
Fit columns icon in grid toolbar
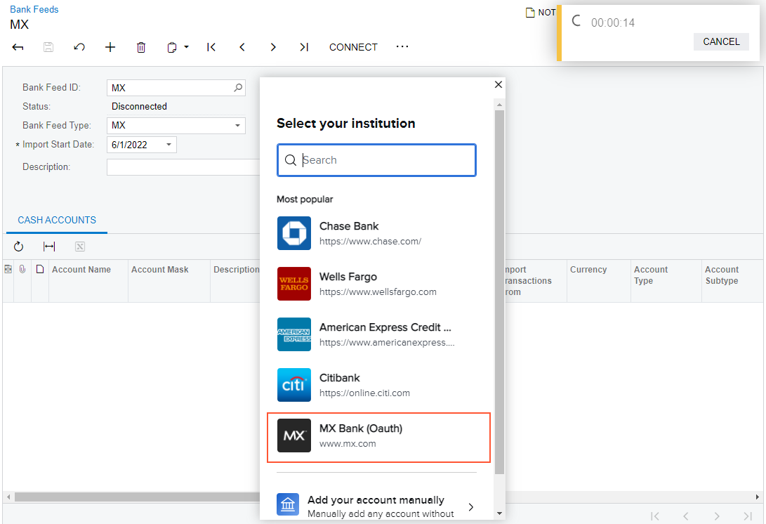point(49,247)
